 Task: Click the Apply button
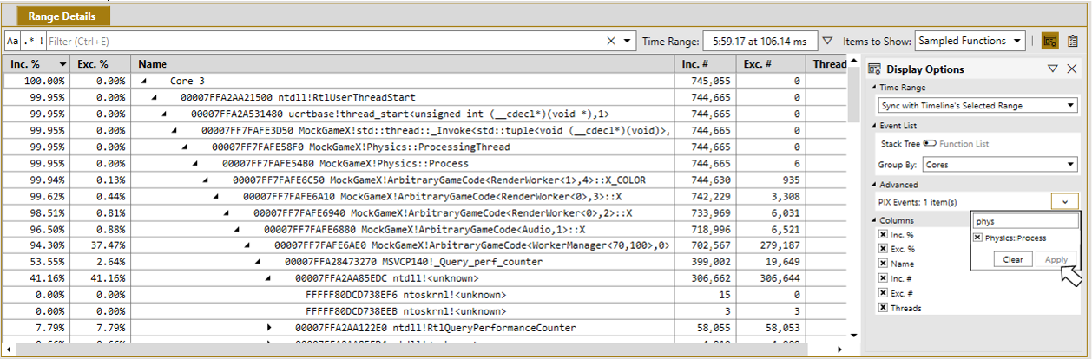point(1056,259)
